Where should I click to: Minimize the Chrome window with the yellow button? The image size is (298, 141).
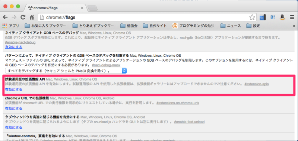pyautogui.click(x=12, y=6)
